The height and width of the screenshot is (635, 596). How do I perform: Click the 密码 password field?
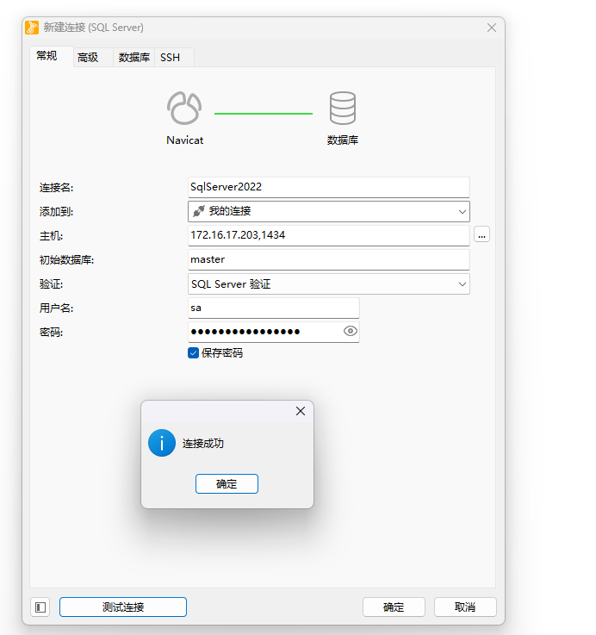pos(274,332)
